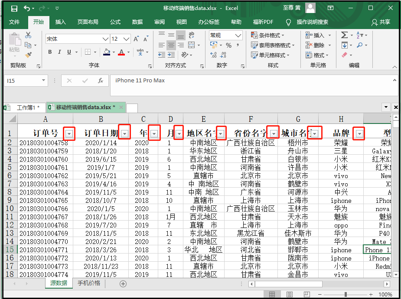Toggle Bold formatting

50,52
